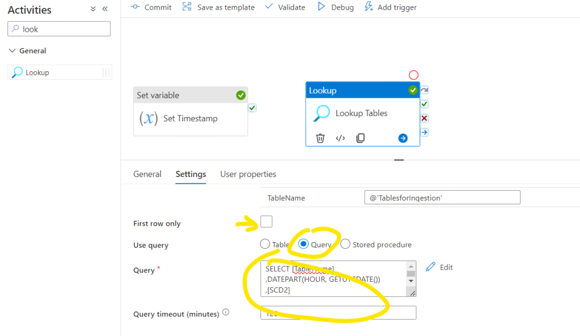This screenshot has width=580, height=336.
Task: Click the blue arrow icon on Lookup activity
Action: tap(403, 138)
